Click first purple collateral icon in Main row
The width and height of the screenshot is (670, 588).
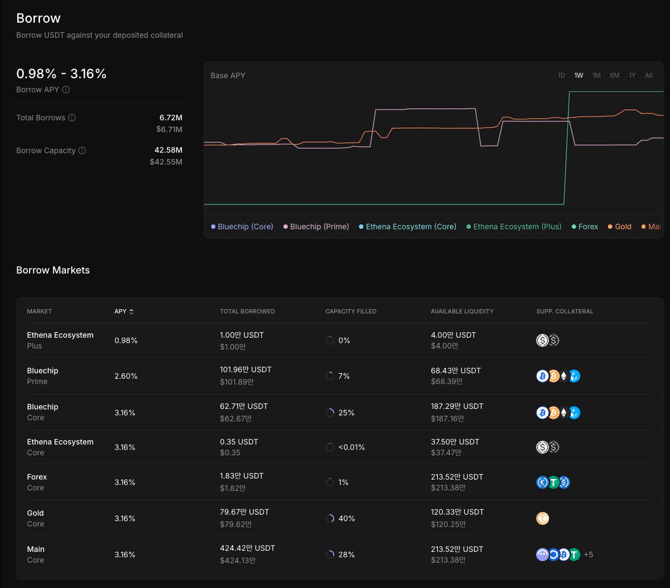(542, 555)
